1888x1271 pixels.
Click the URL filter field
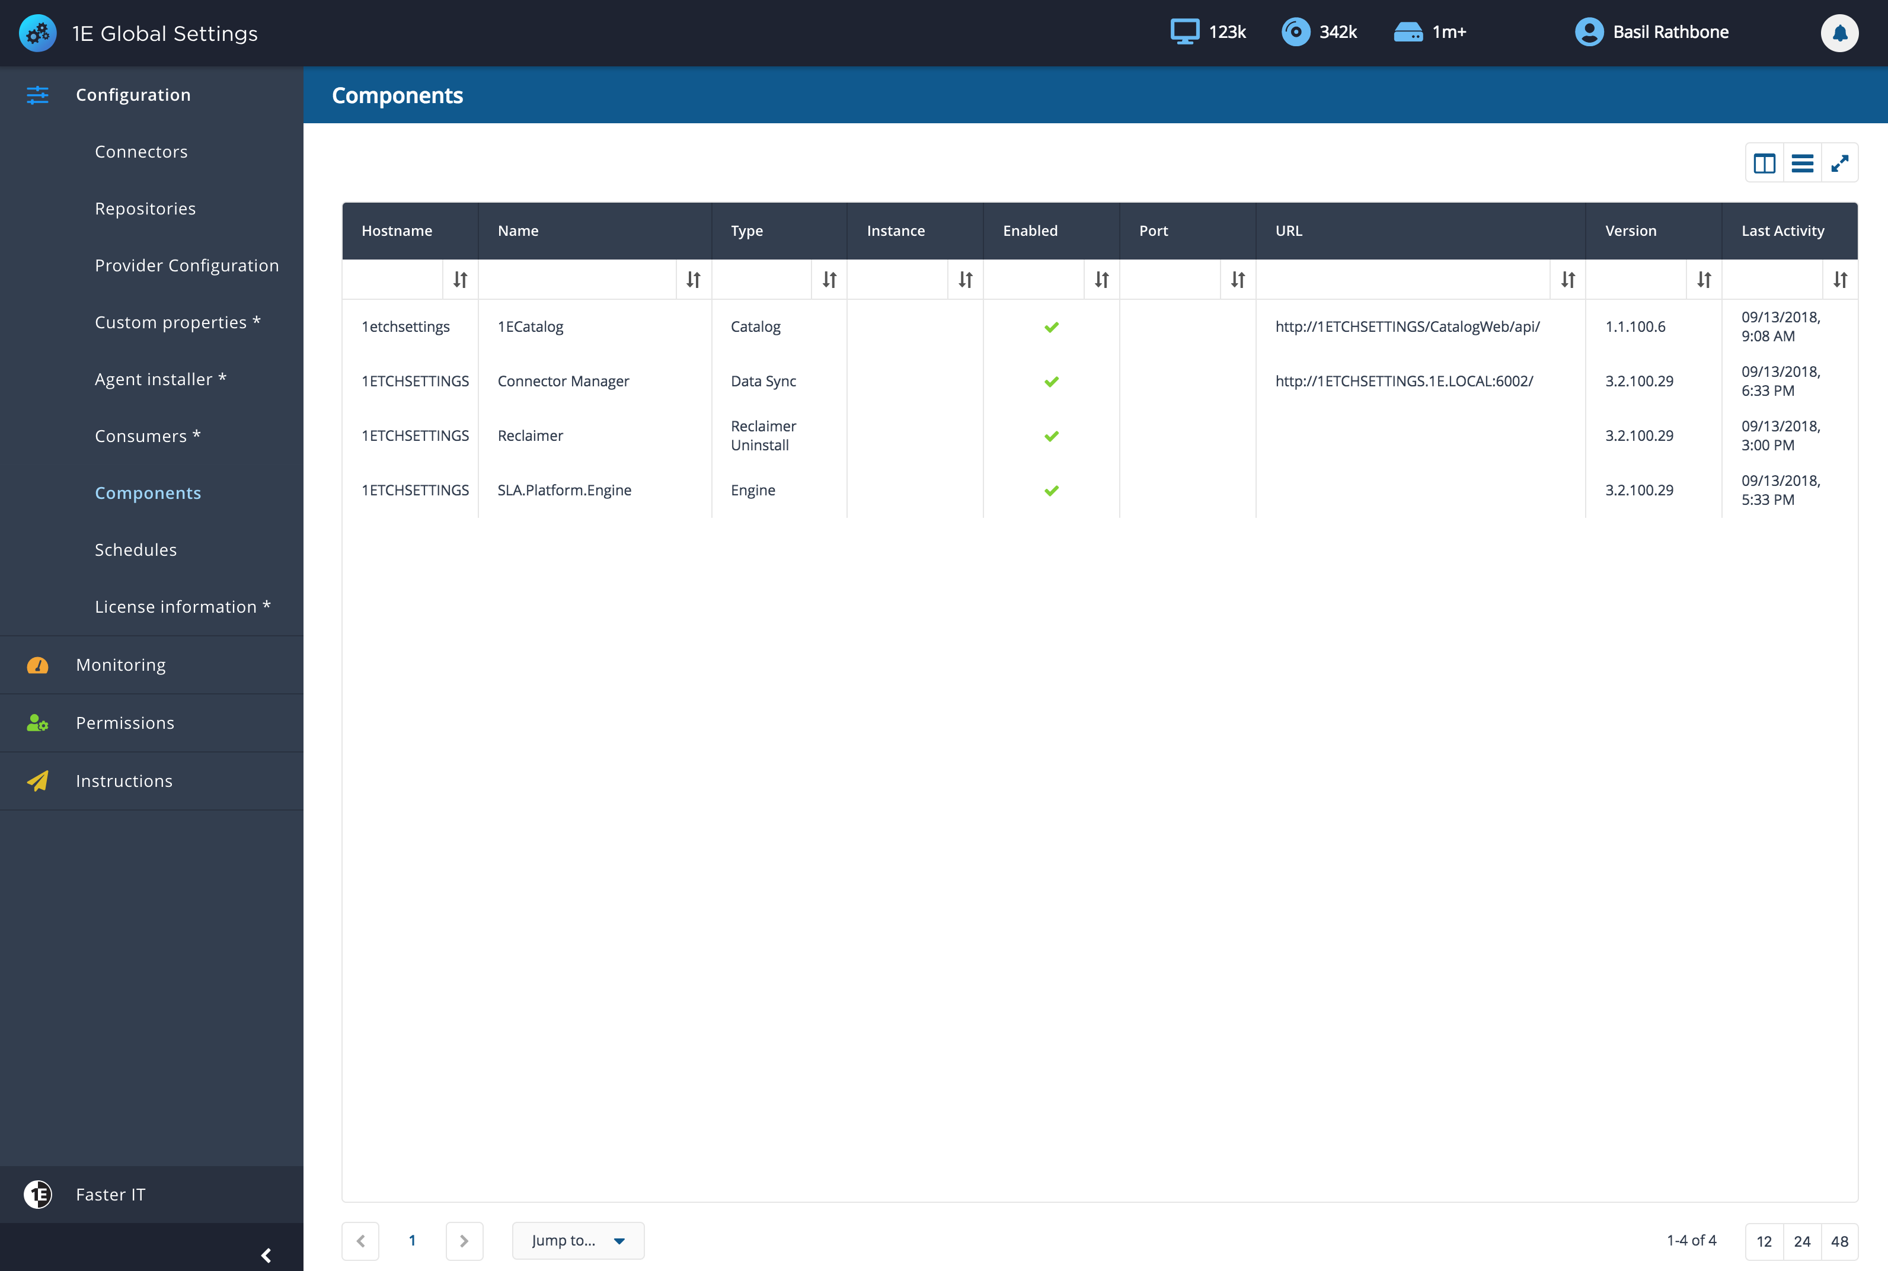pyautogui.click(x=1403, y=280)
